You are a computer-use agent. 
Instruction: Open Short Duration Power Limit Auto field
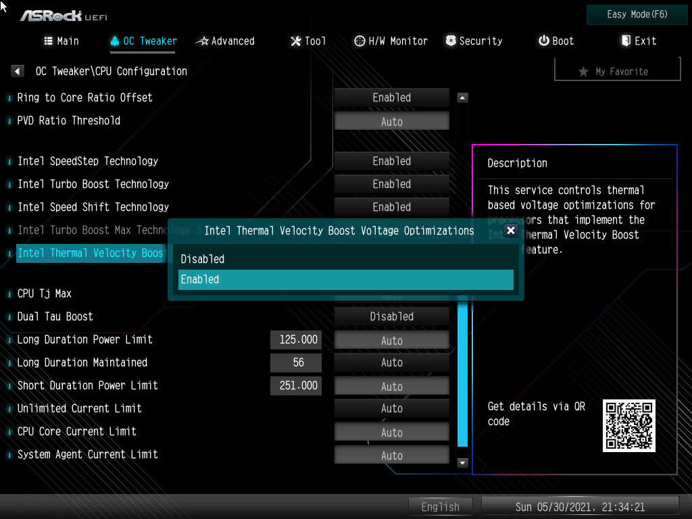[x=391, y=386]
